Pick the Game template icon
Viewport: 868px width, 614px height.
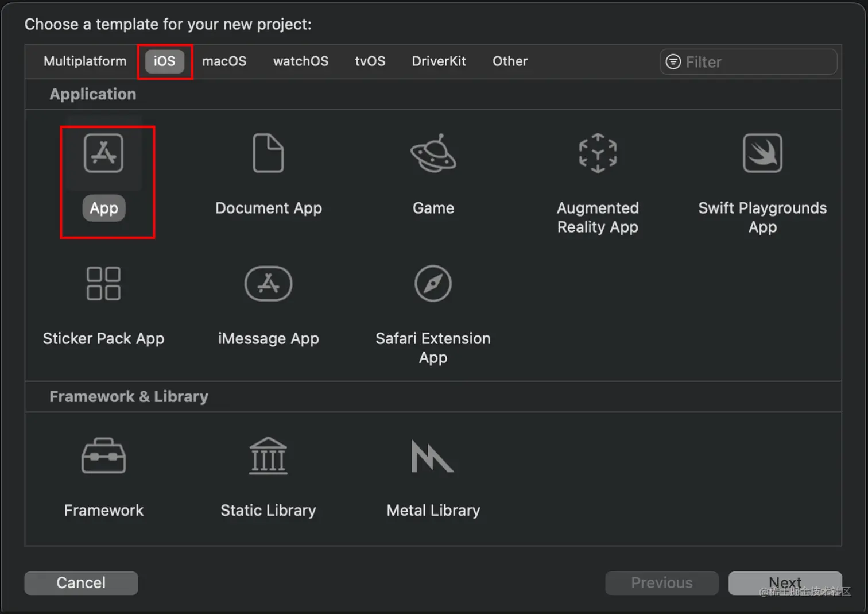(433, 153)
